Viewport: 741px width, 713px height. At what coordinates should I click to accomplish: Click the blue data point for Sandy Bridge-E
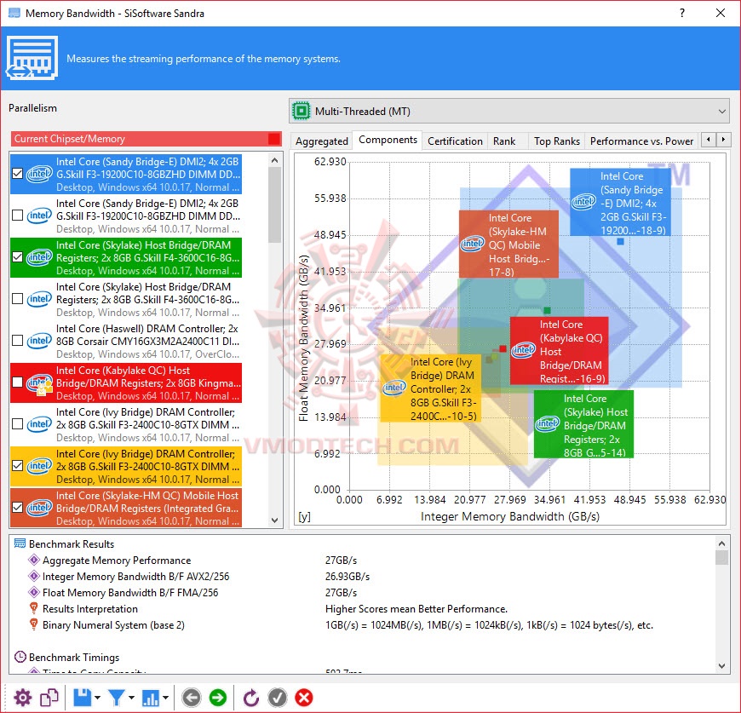[621, 241]
